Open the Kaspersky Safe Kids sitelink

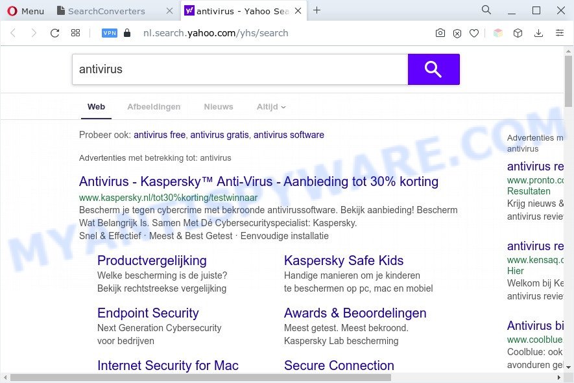pyautogui.click(x=344, y=261)
